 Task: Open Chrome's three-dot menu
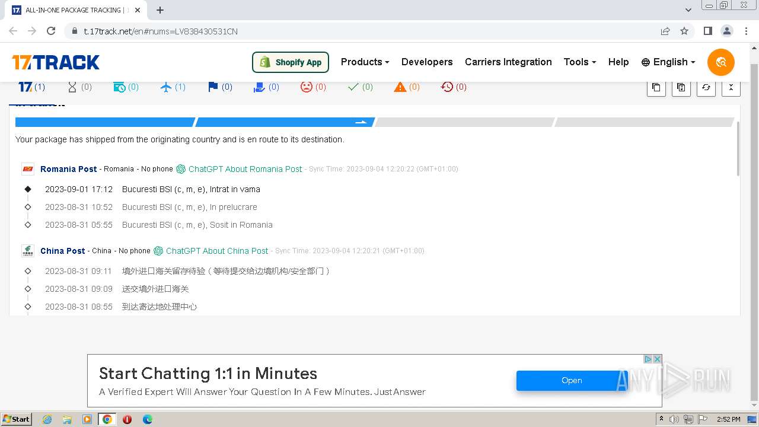(745, 31)
